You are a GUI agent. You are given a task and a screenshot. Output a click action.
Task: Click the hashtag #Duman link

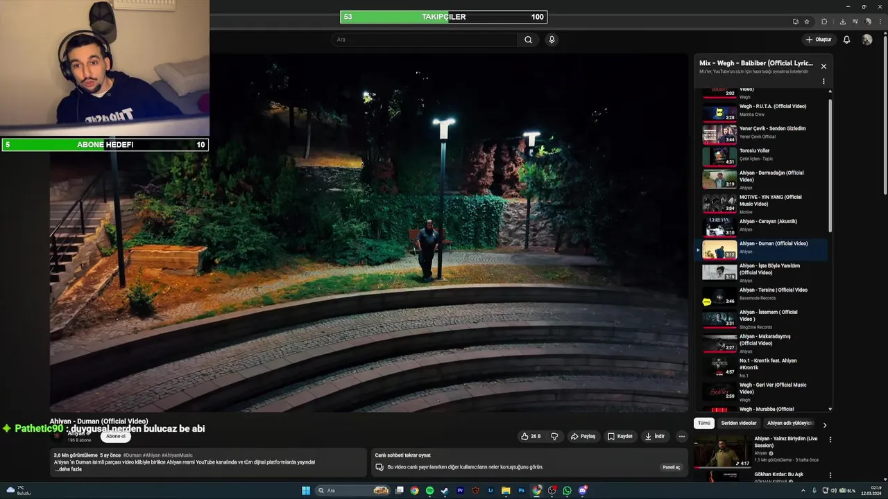tap(133, 455)
